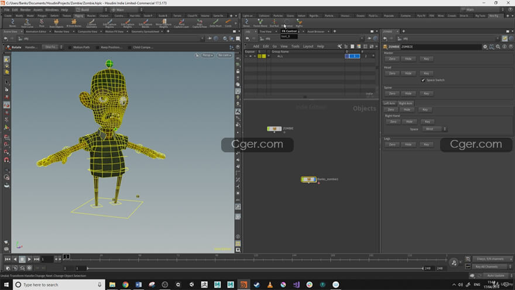Click the Key button under Spine
The height and width of the screenshot is (290, 515).
425,93
